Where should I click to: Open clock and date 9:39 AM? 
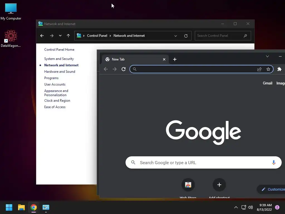(x=264, y=207)
